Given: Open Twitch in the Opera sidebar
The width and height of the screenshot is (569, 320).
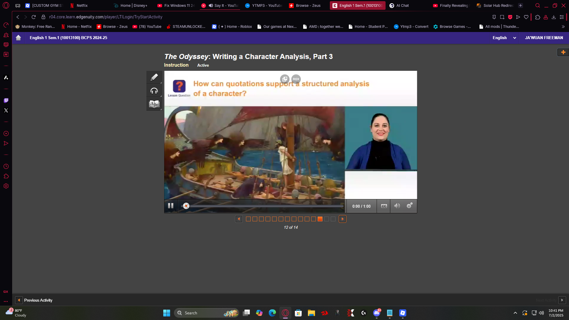Looking at the screenshot, I should [x=6, y=100].
